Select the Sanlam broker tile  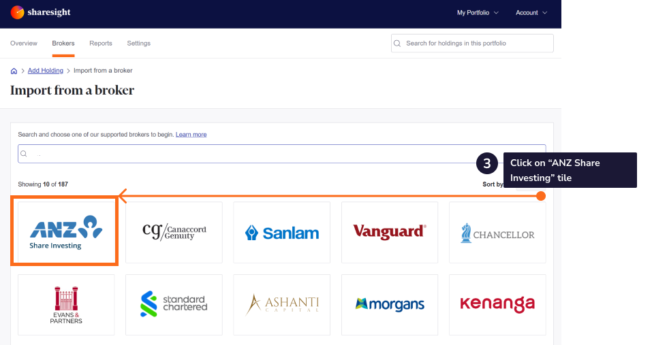pyautogui.click(x=281, y=232)
